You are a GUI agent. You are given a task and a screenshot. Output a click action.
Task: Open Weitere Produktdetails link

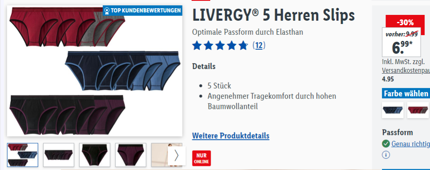231,136
